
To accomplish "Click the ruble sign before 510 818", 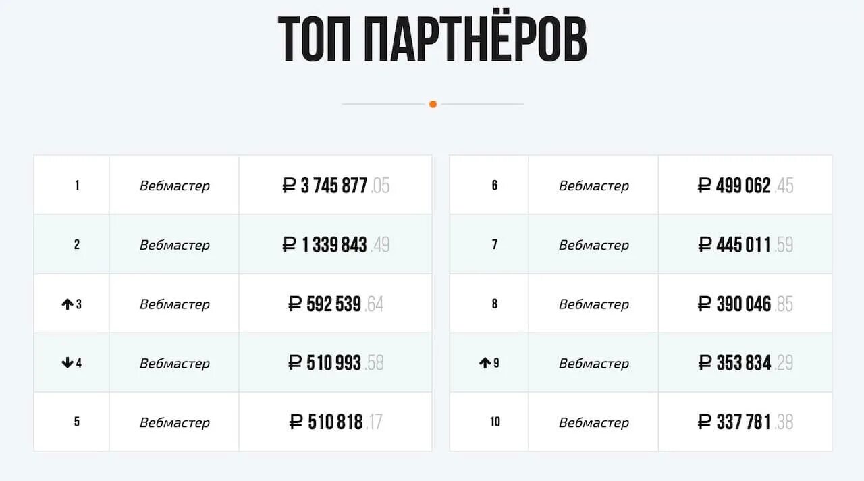I will click(296, 422).
